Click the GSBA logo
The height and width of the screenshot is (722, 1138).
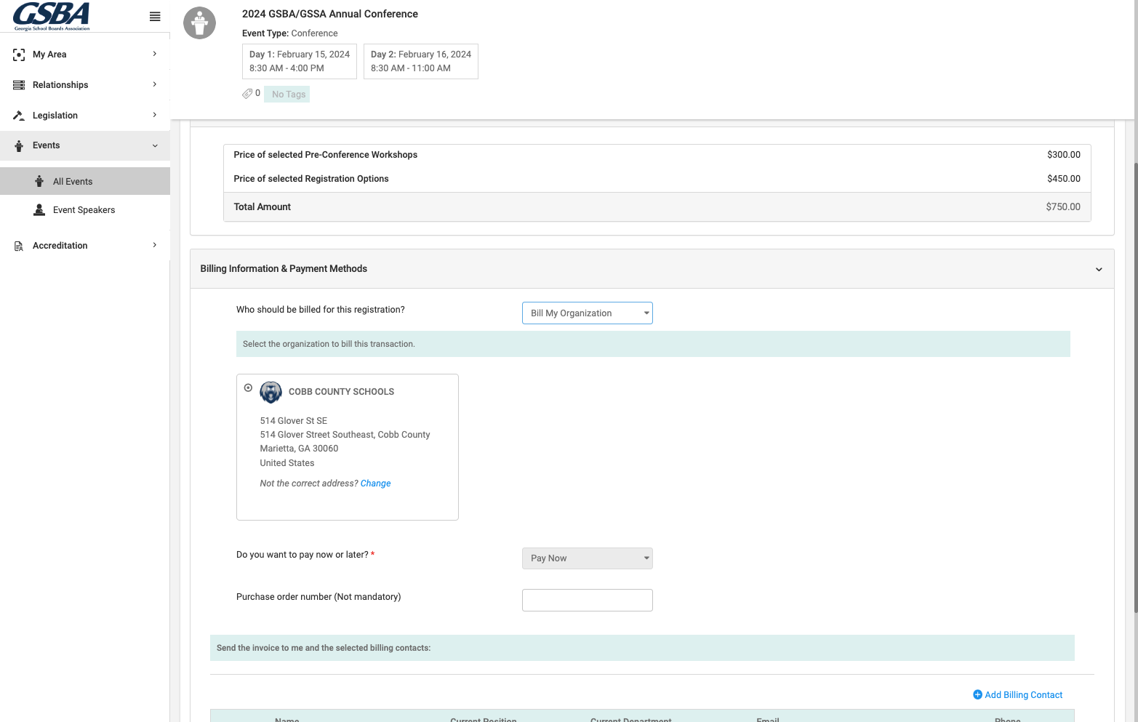[x=52, y=16]
